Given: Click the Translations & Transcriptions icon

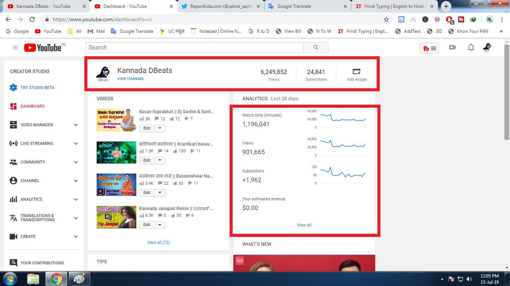Looking at the screenshot, I should tap(13, 218).
